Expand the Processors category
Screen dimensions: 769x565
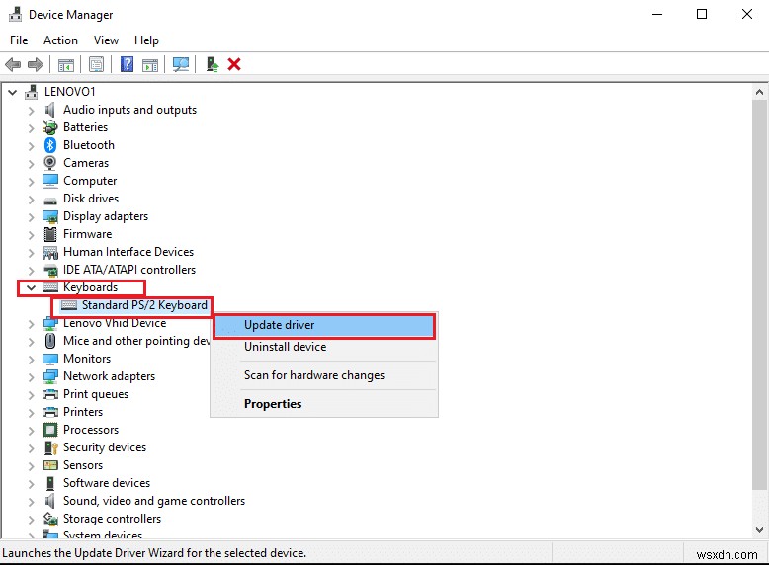coord(31,431)
